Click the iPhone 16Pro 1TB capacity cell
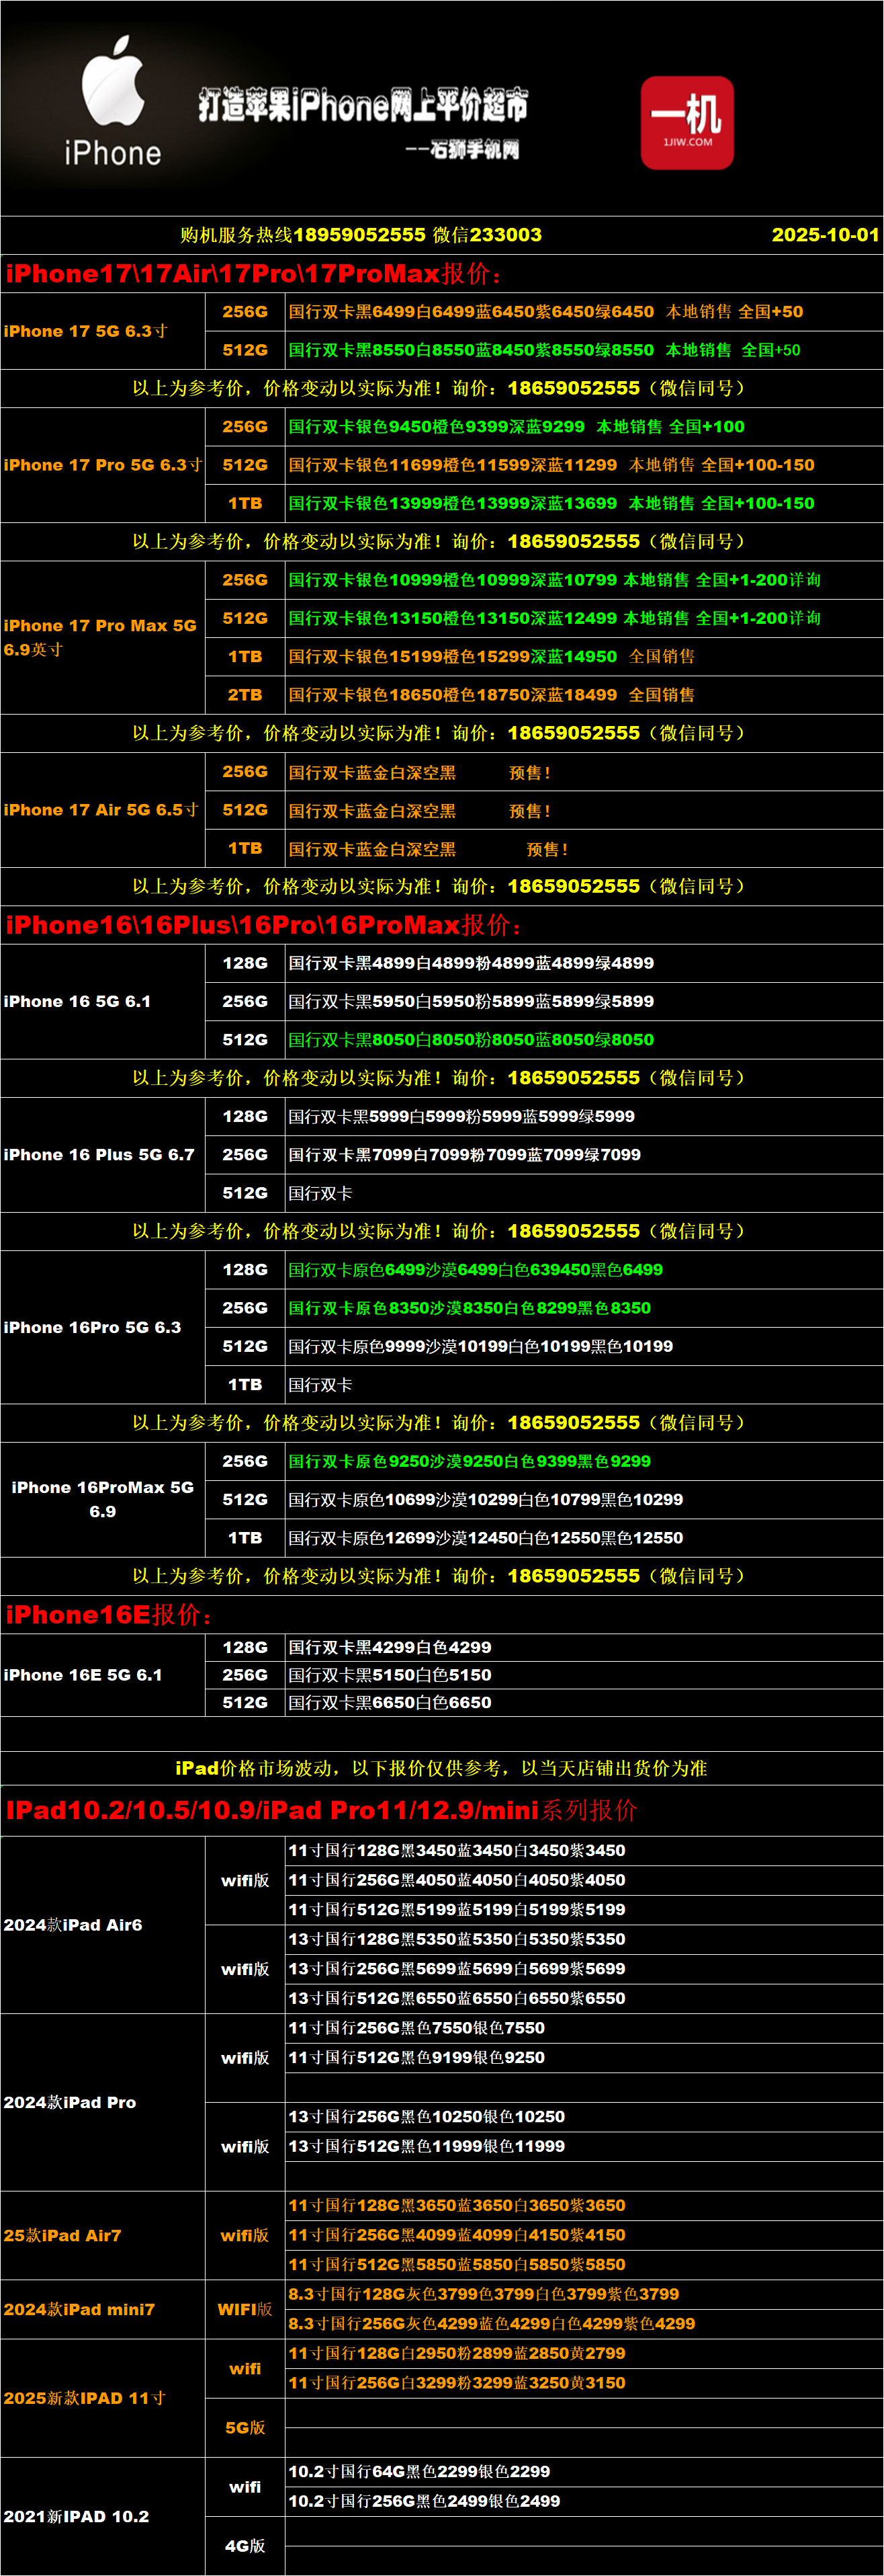884x2576 pixels. click(245, 1385)
